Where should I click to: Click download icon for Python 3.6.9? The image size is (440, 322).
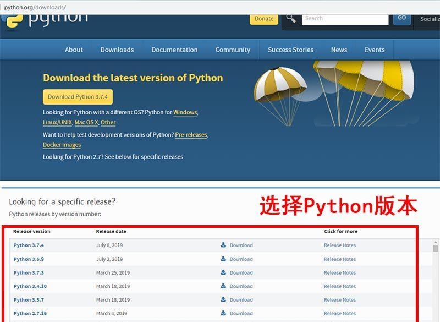coord(223,259)
